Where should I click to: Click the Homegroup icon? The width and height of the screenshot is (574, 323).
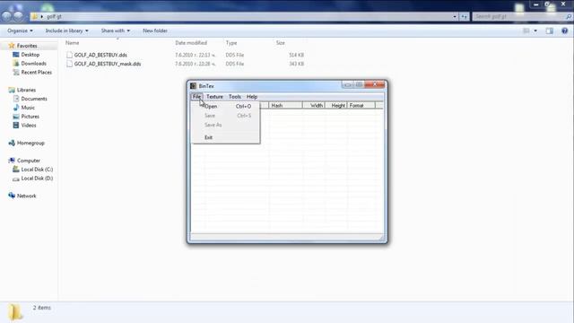(x=12, y=143)
